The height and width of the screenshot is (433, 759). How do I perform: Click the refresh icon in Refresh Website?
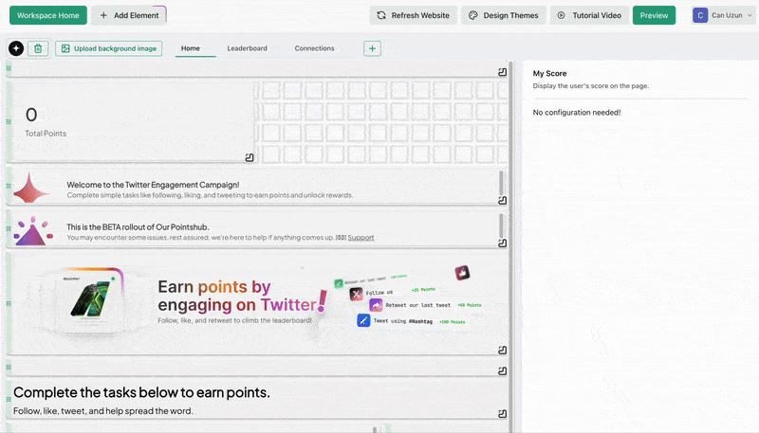point(381,15)
